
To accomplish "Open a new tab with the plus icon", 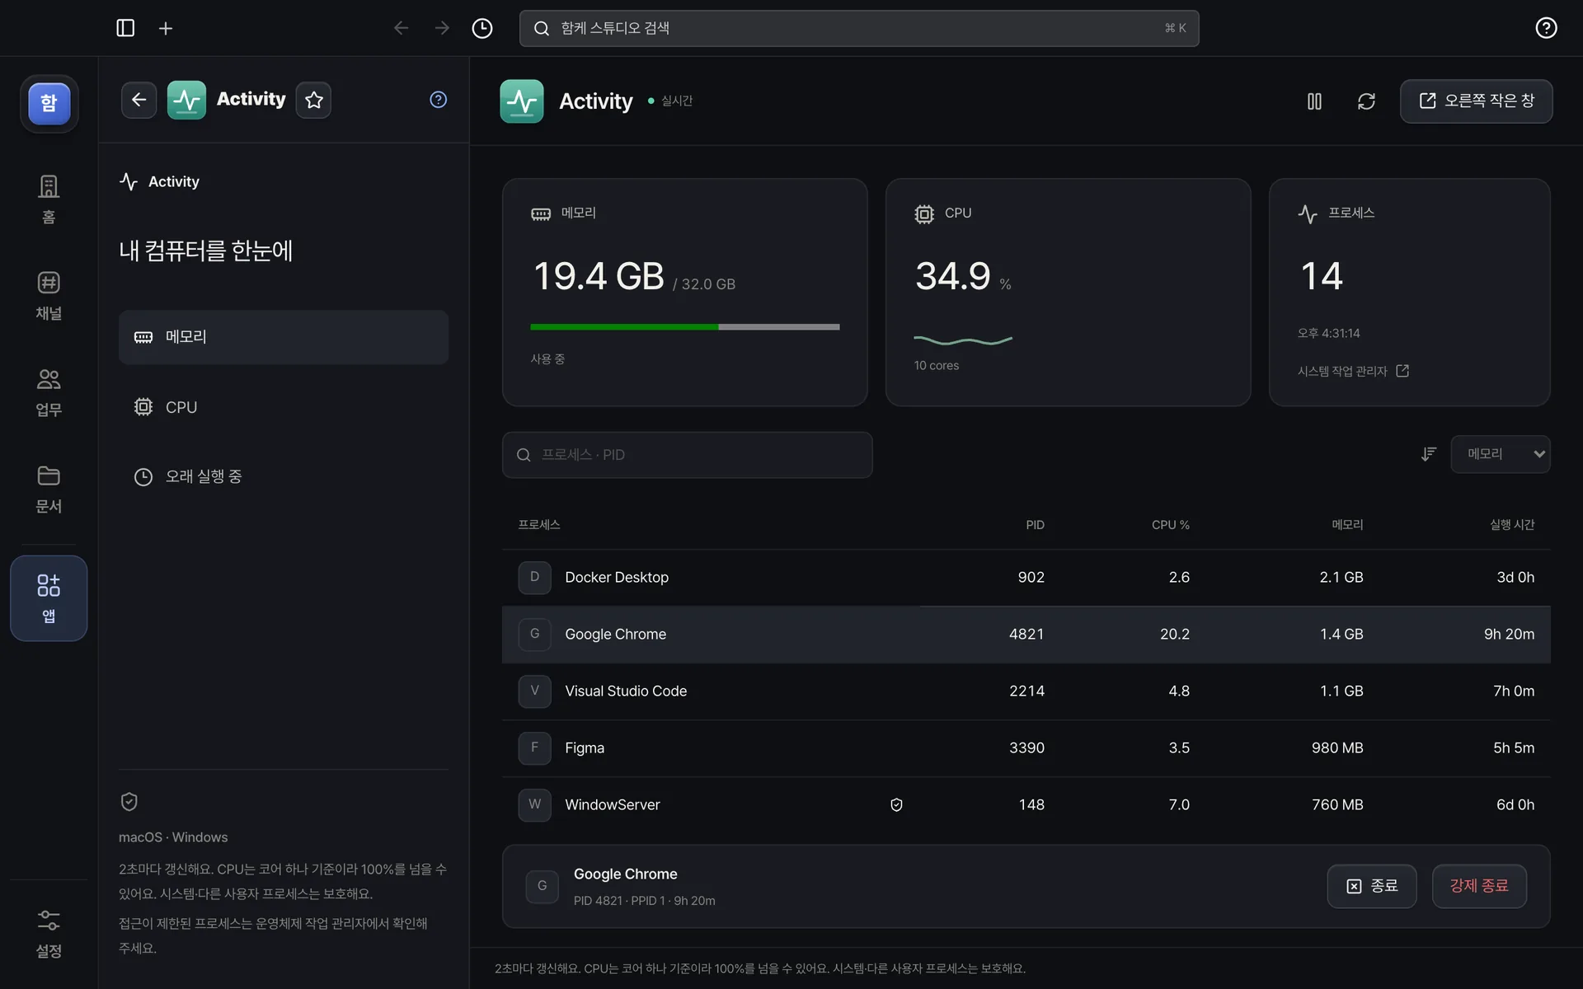I will (x=166, y=28).
